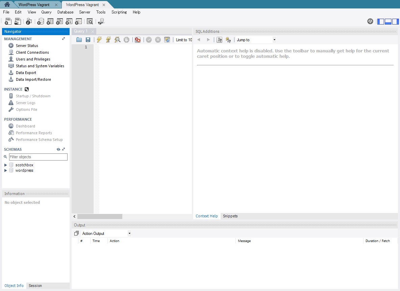Clear the Action Output list icon
The height and width of the screenshot is (291, 400).
tap(76, 233)
